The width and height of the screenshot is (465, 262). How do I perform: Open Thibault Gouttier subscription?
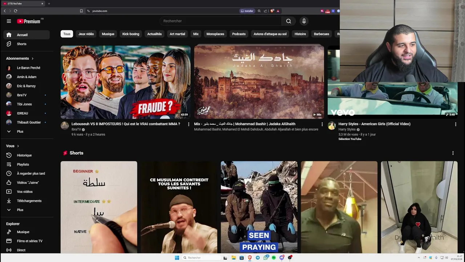click(x=27, y=123)
